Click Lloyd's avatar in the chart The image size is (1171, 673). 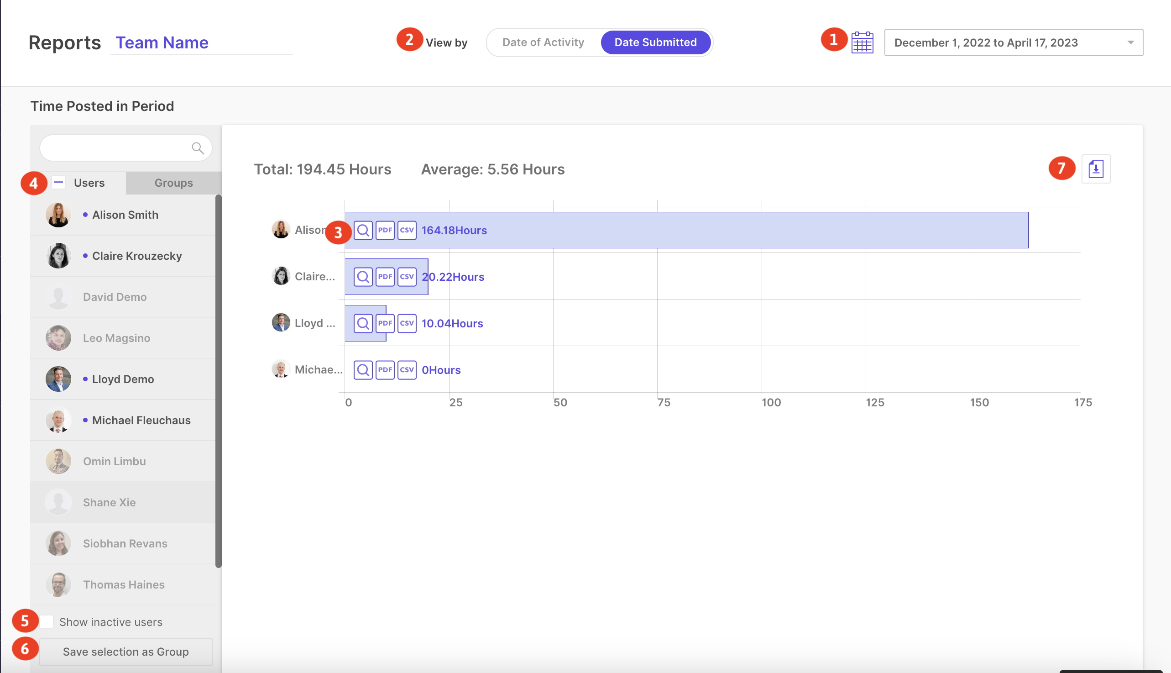(x=281, y=323)
